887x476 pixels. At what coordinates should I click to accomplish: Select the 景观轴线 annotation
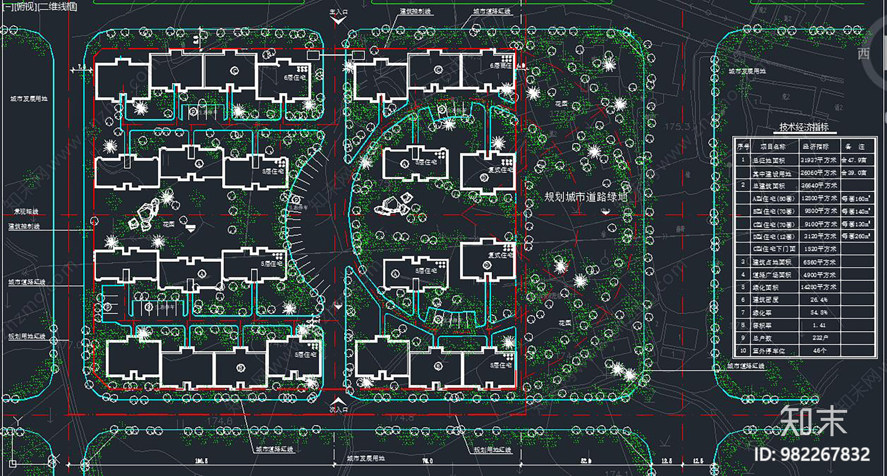(x=27, y=212)
